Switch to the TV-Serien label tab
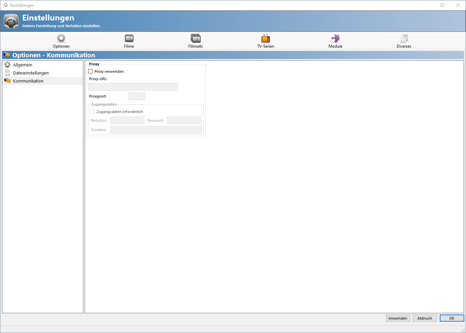Image resolution: width=466 pixels, height=333 pixels. point(266,46)
